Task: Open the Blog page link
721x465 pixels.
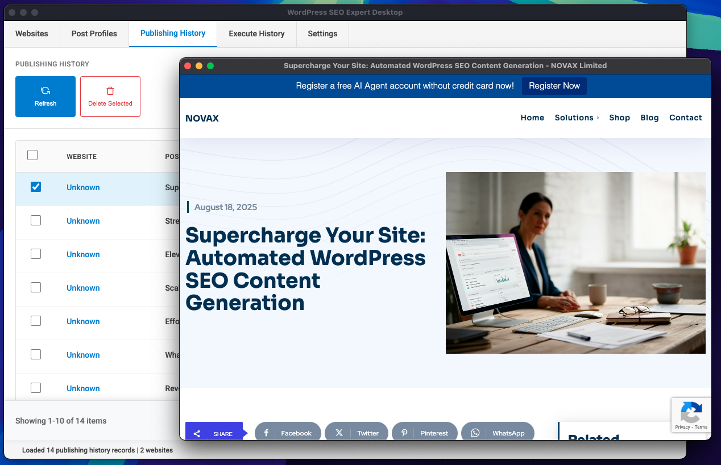Action: pyautogui.click(x=649, y=118)
